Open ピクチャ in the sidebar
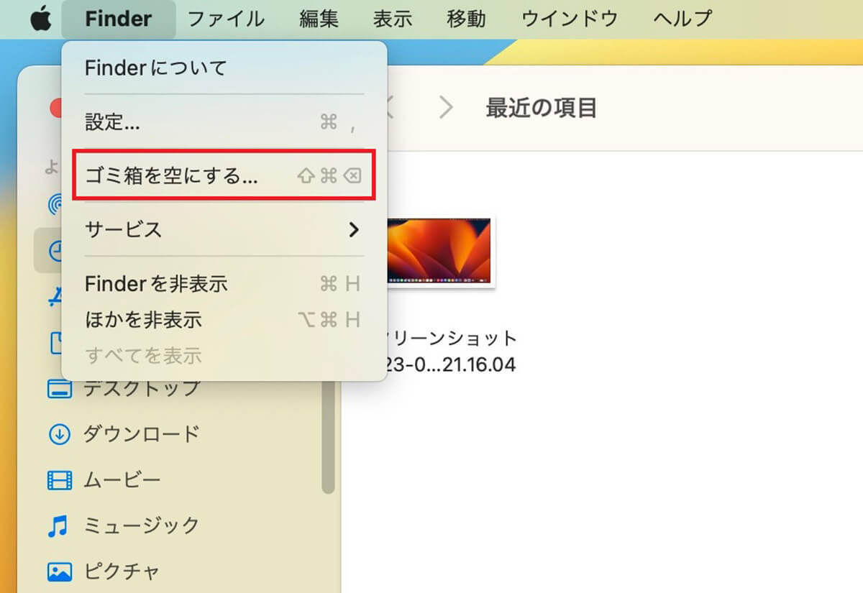863x593 pixels. pyautogui.click(x=122, y=571)
